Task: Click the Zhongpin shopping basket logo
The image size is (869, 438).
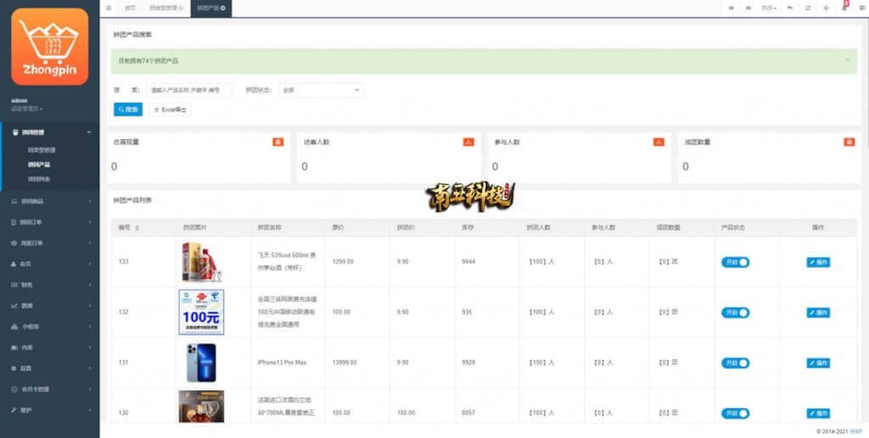Action: pyautogui.click(x=49, y=47)
